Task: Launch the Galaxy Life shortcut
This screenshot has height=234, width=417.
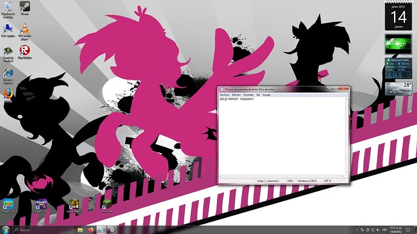Action: (x=41, y=206)
